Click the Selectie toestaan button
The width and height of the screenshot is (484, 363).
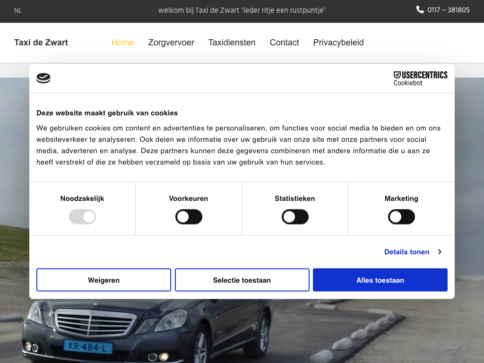(242, 280)
